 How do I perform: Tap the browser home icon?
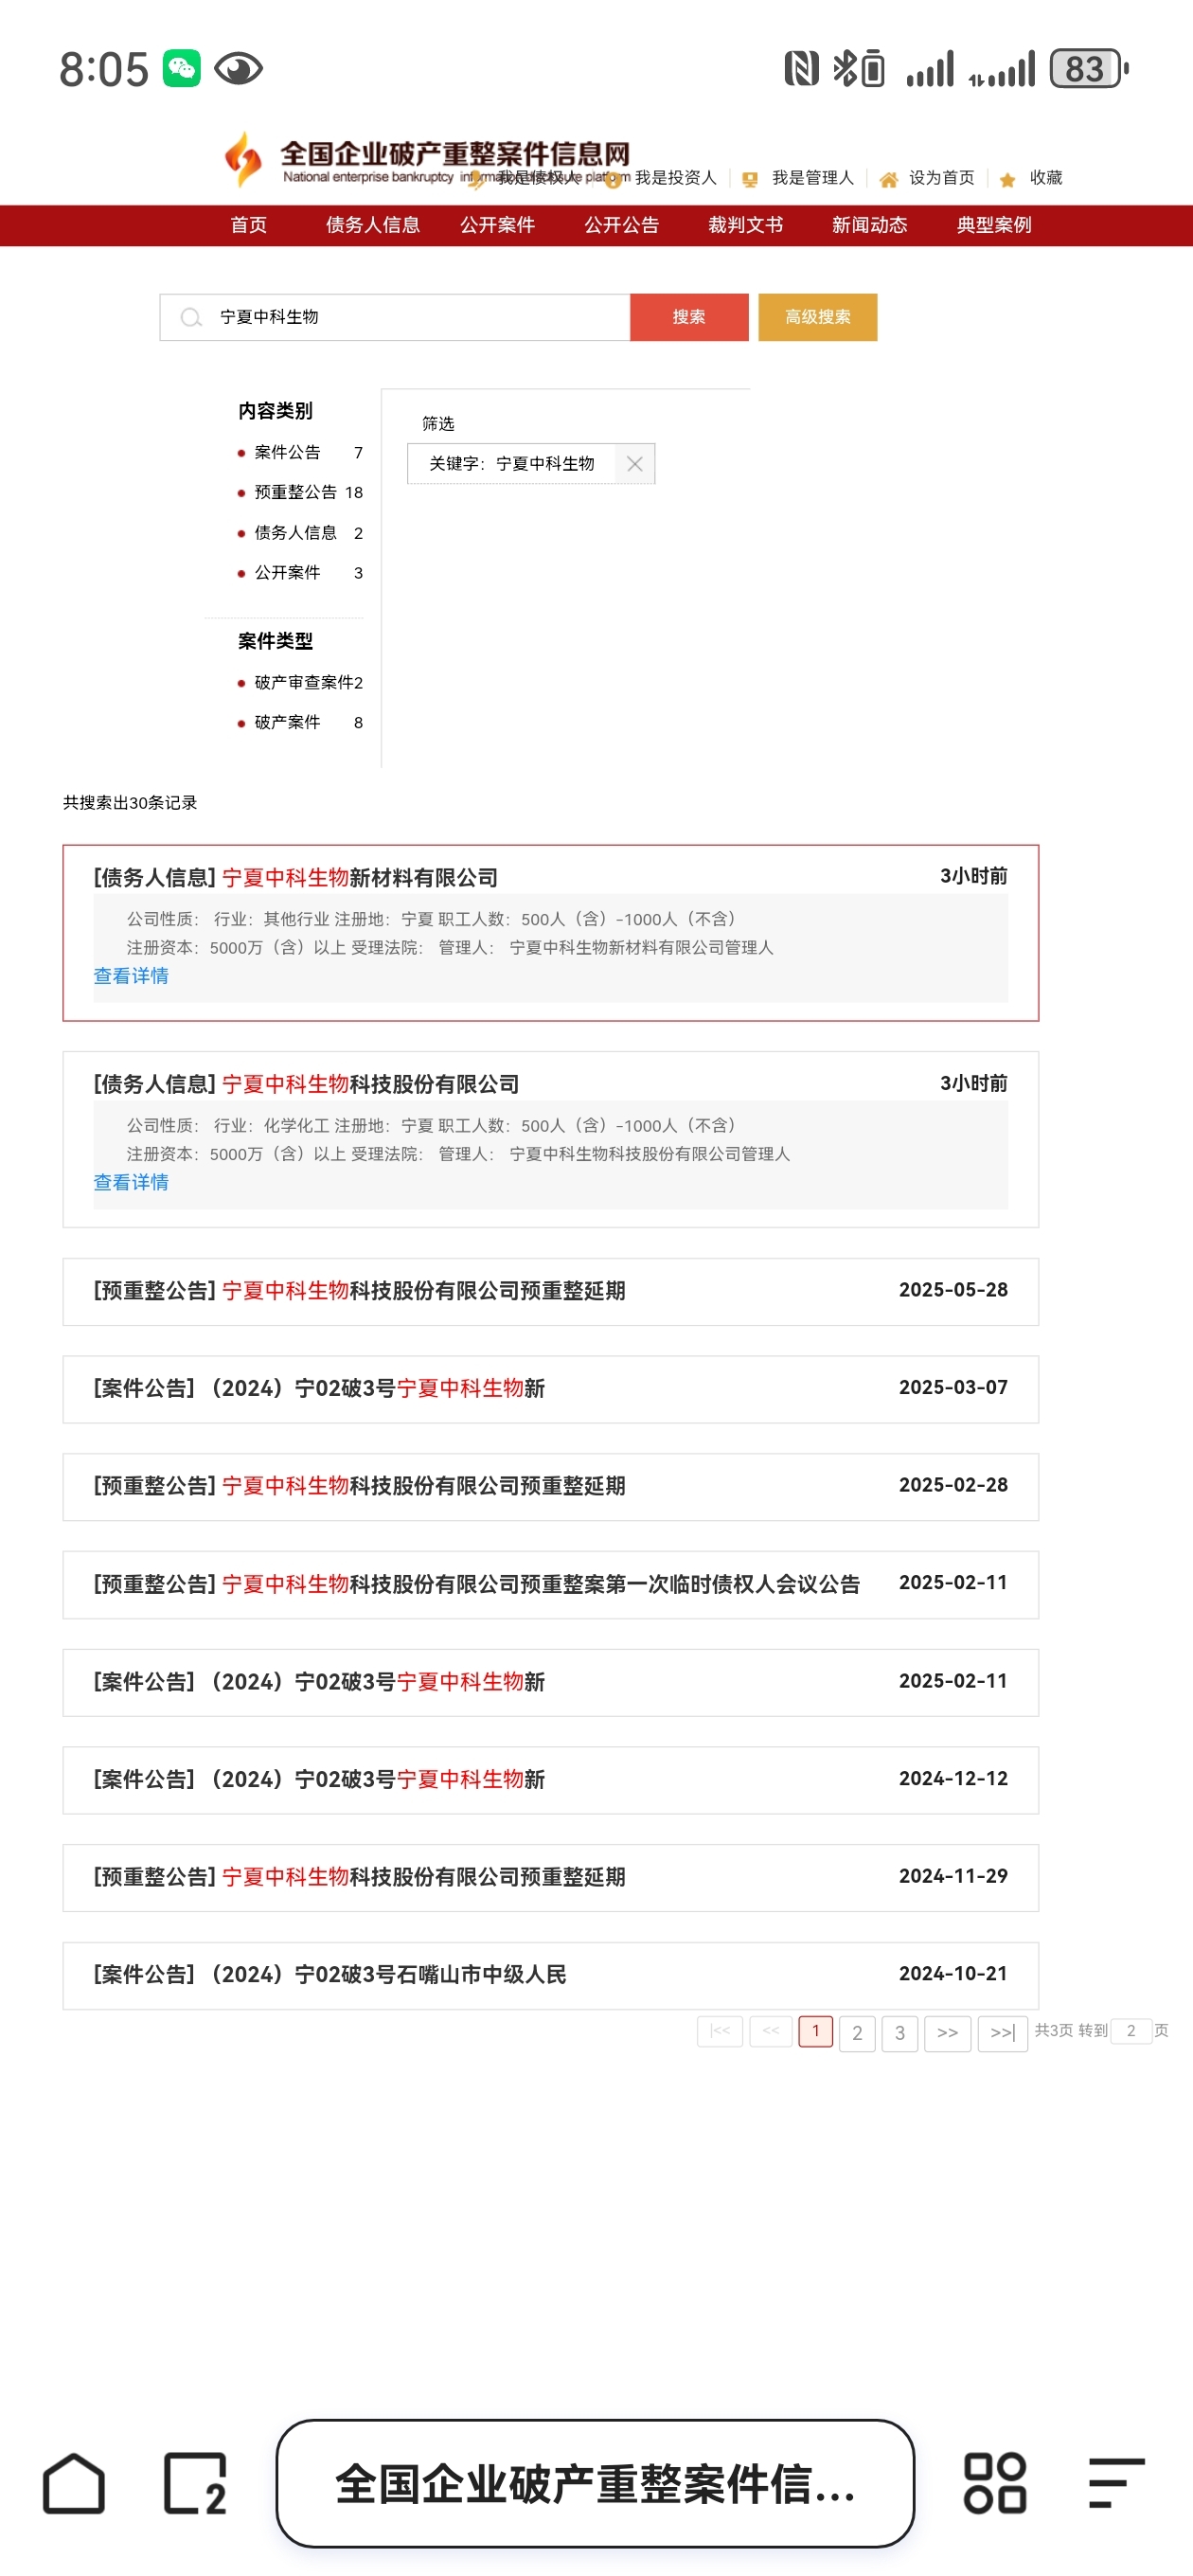[x=73, y=2483]
